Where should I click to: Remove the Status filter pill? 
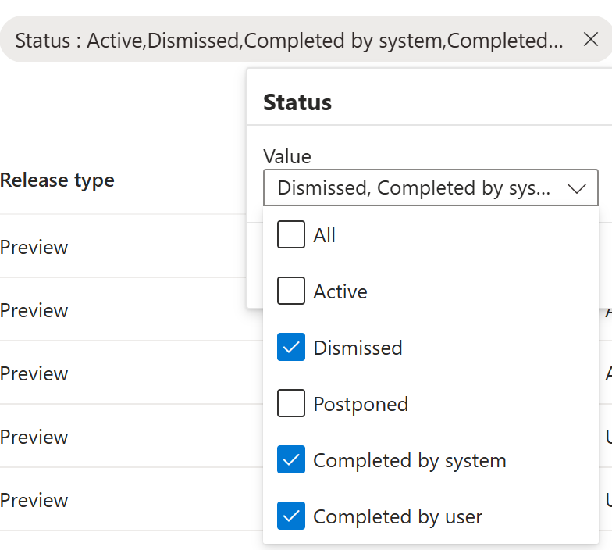pos(591,40)
